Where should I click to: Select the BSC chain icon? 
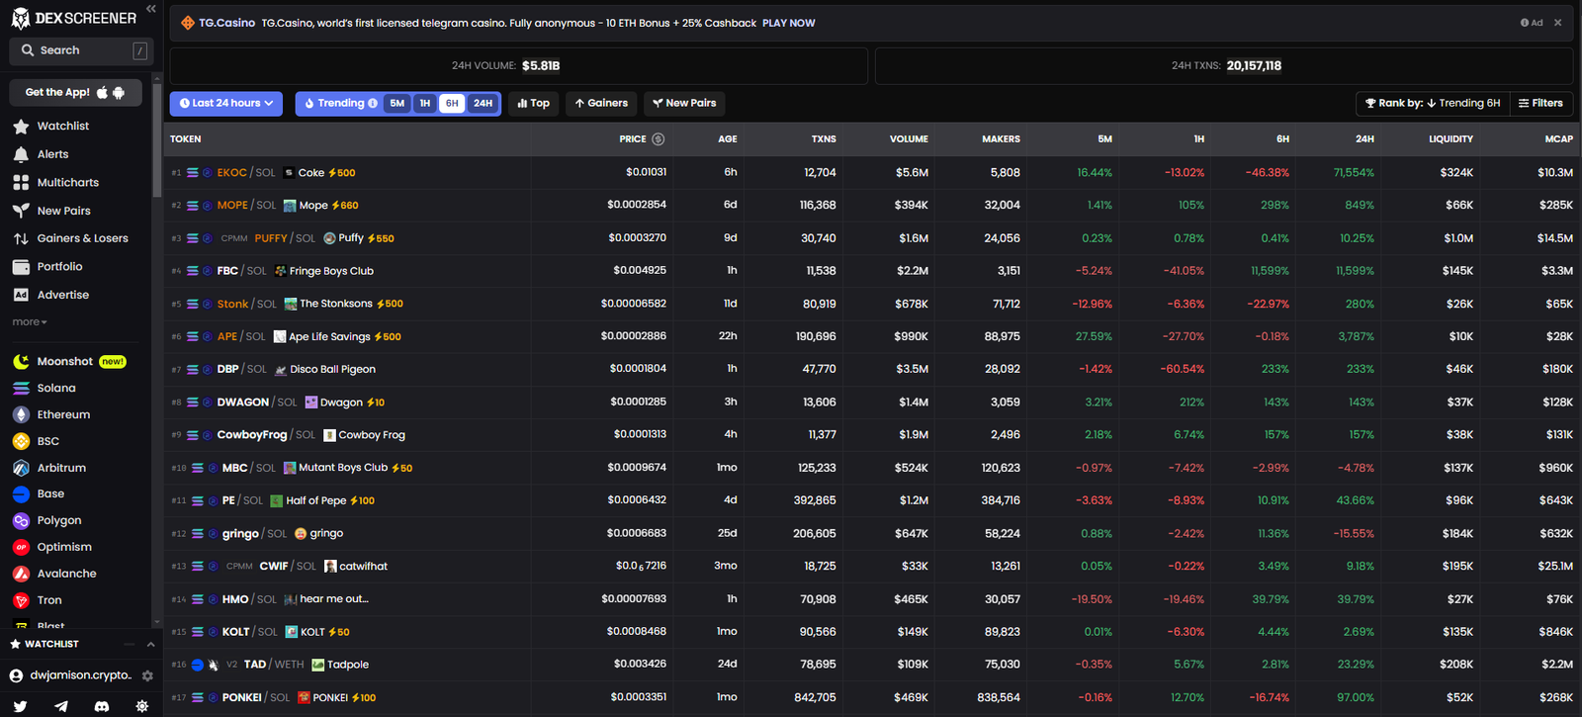click(x=21, y=441)
